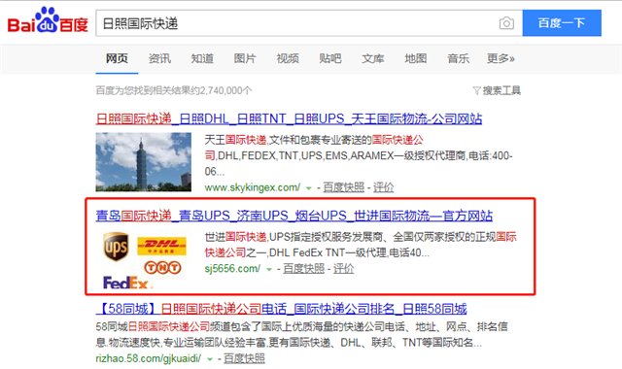Expand arrow next to www.skykingex.com/

click(x=309, y=188)
